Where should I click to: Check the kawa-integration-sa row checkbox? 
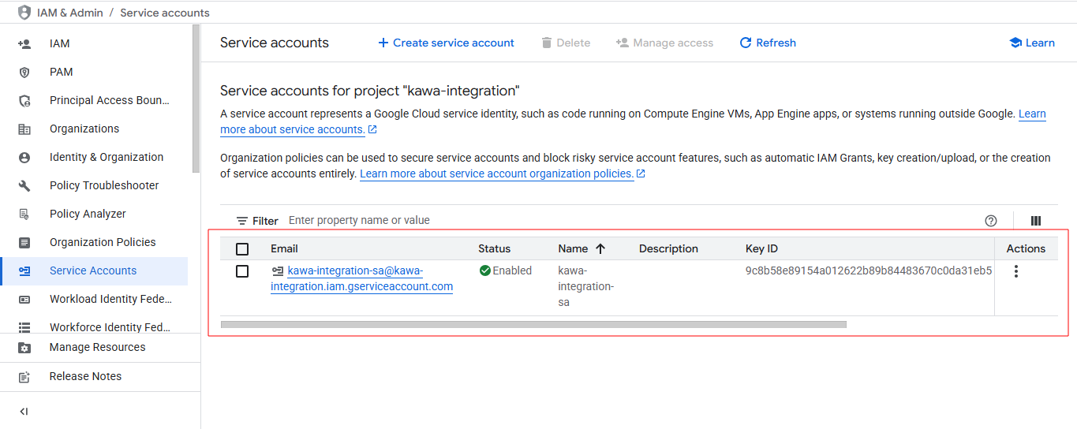[x=242, y=271]
